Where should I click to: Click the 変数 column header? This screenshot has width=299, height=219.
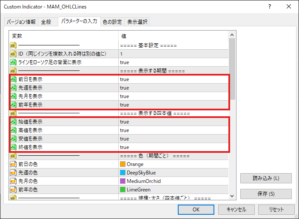point(64,36)
